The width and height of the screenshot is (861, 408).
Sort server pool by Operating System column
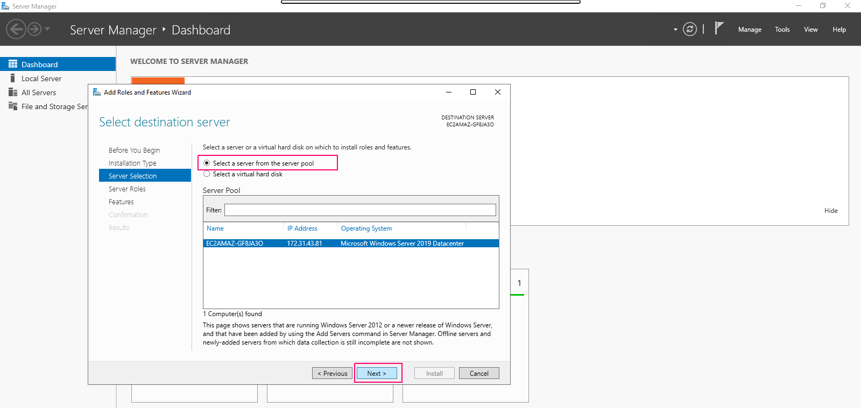tap(366, 228)
